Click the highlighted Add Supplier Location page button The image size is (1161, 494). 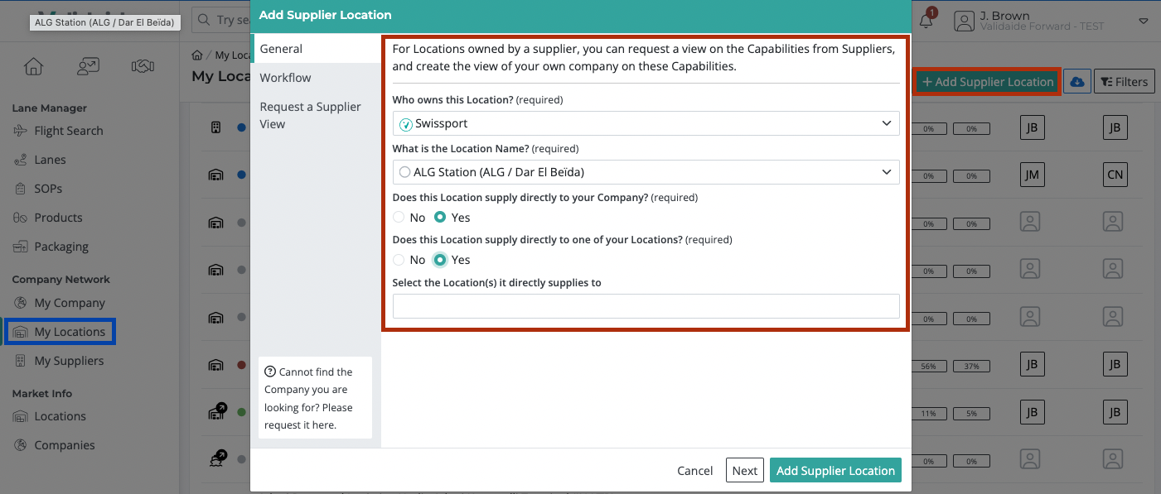[x=988, y=82]
